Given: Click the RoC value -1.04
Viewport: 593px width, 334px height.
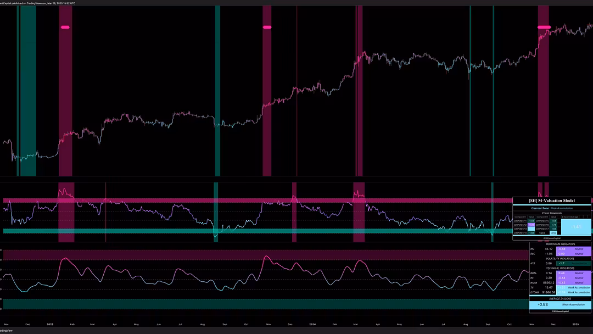Looking at the screenshot, I should click(x=549, y=254).
